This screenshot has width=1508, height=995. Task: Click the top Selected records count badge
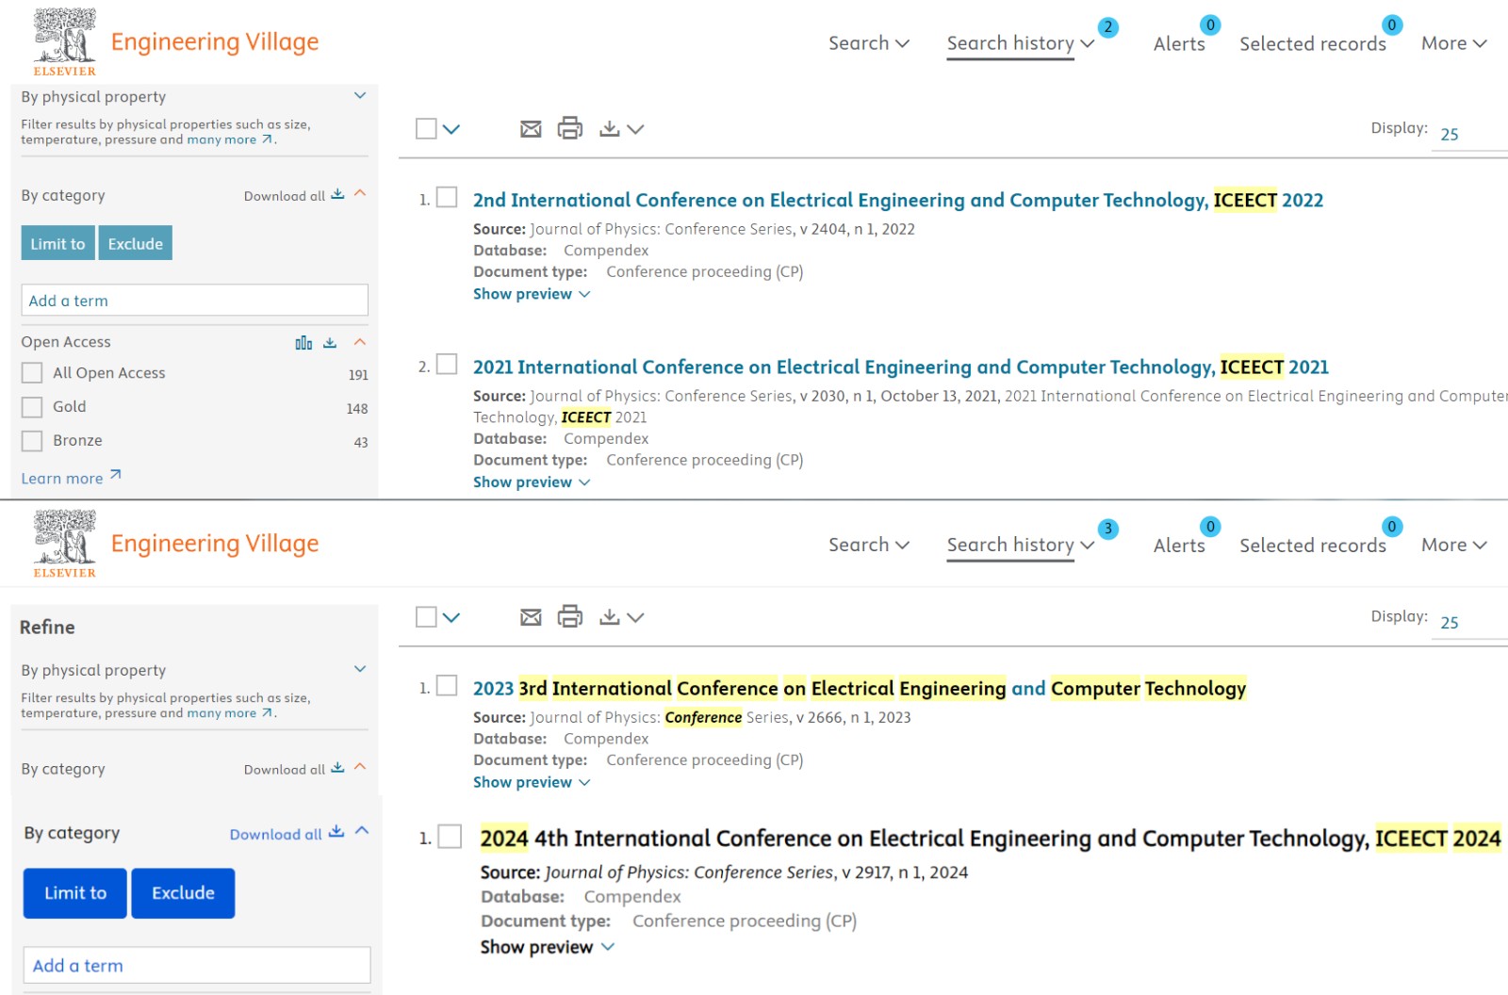click(x=1392, y=25)
